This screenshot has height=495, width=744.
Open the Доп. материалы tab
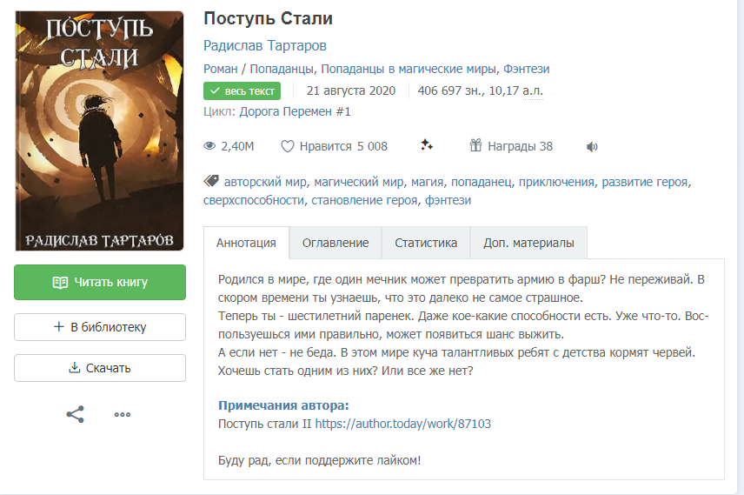tap(528, 243)
